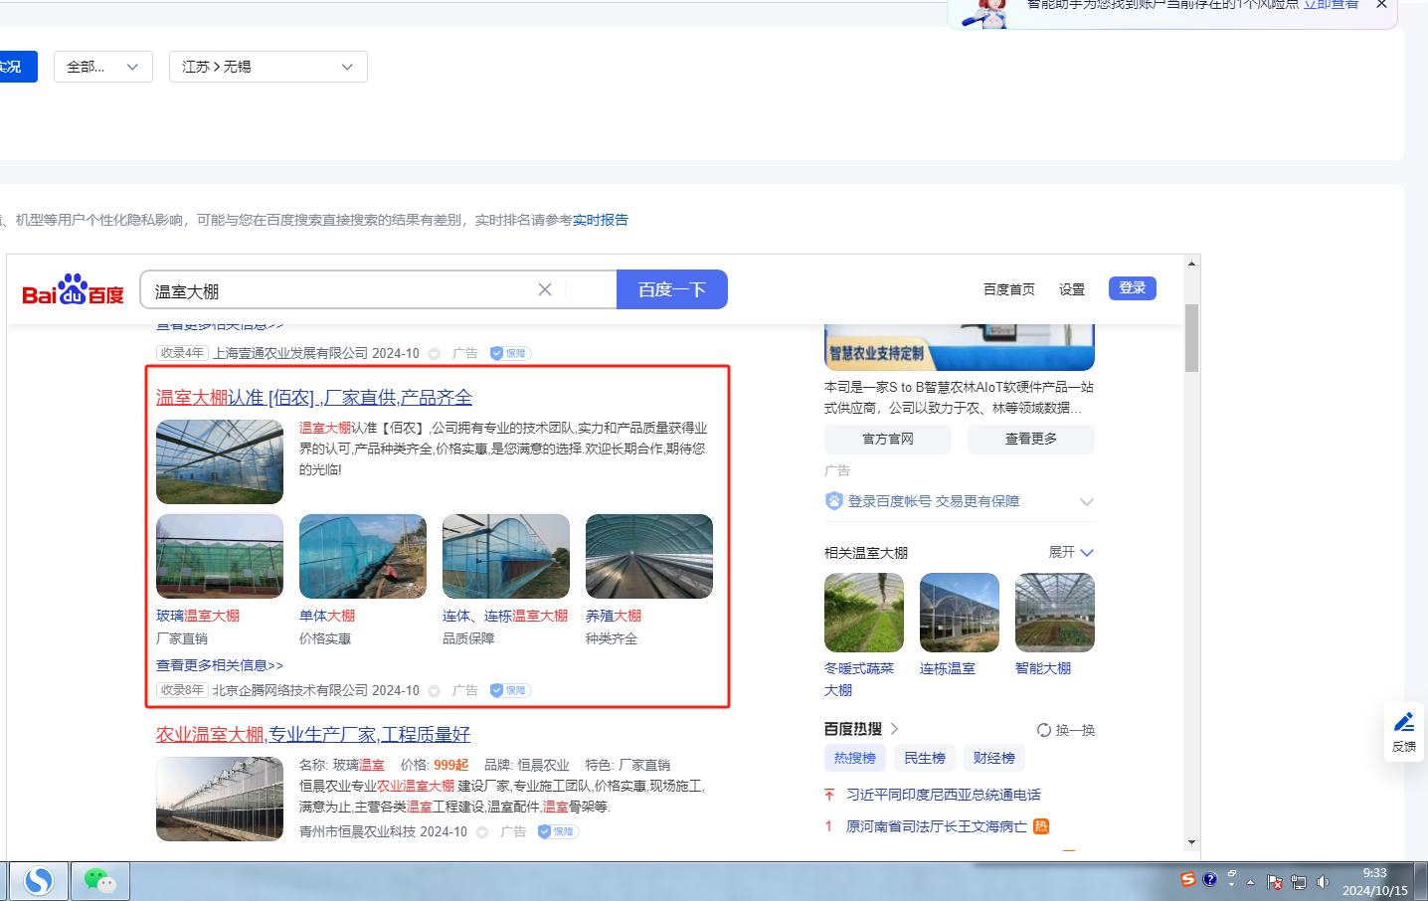Clear the search box with the X icon
The width and height of the screenshot is (1428, 901).
tap(545, 289)
